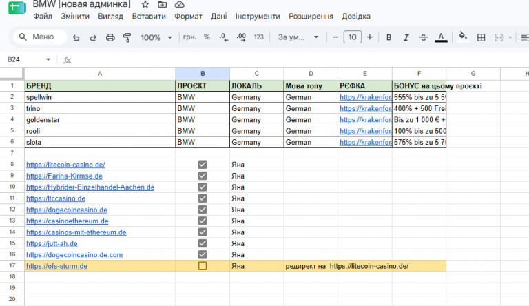Uncheck checkbox for ltccasino.de row
The image size is (529, 306).
pyautogui.click(x=203, y=198)
